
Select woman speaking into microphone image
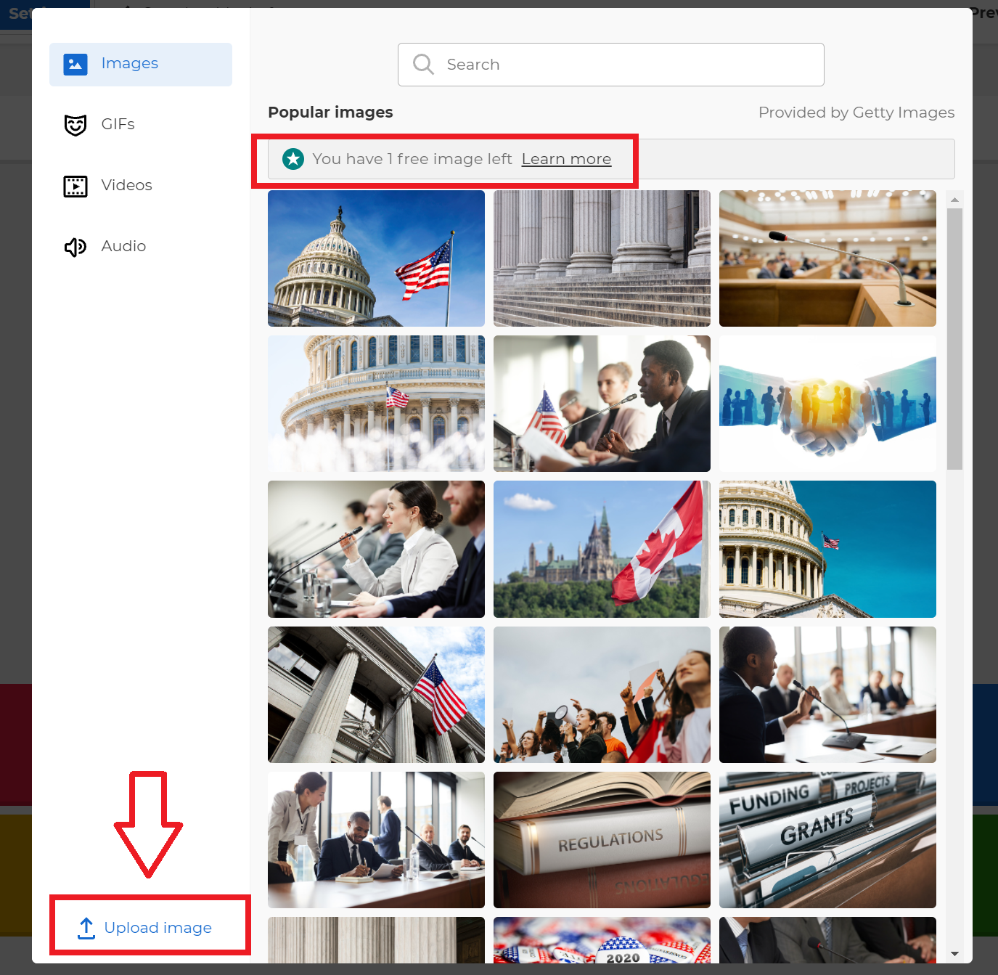point(376,549)
